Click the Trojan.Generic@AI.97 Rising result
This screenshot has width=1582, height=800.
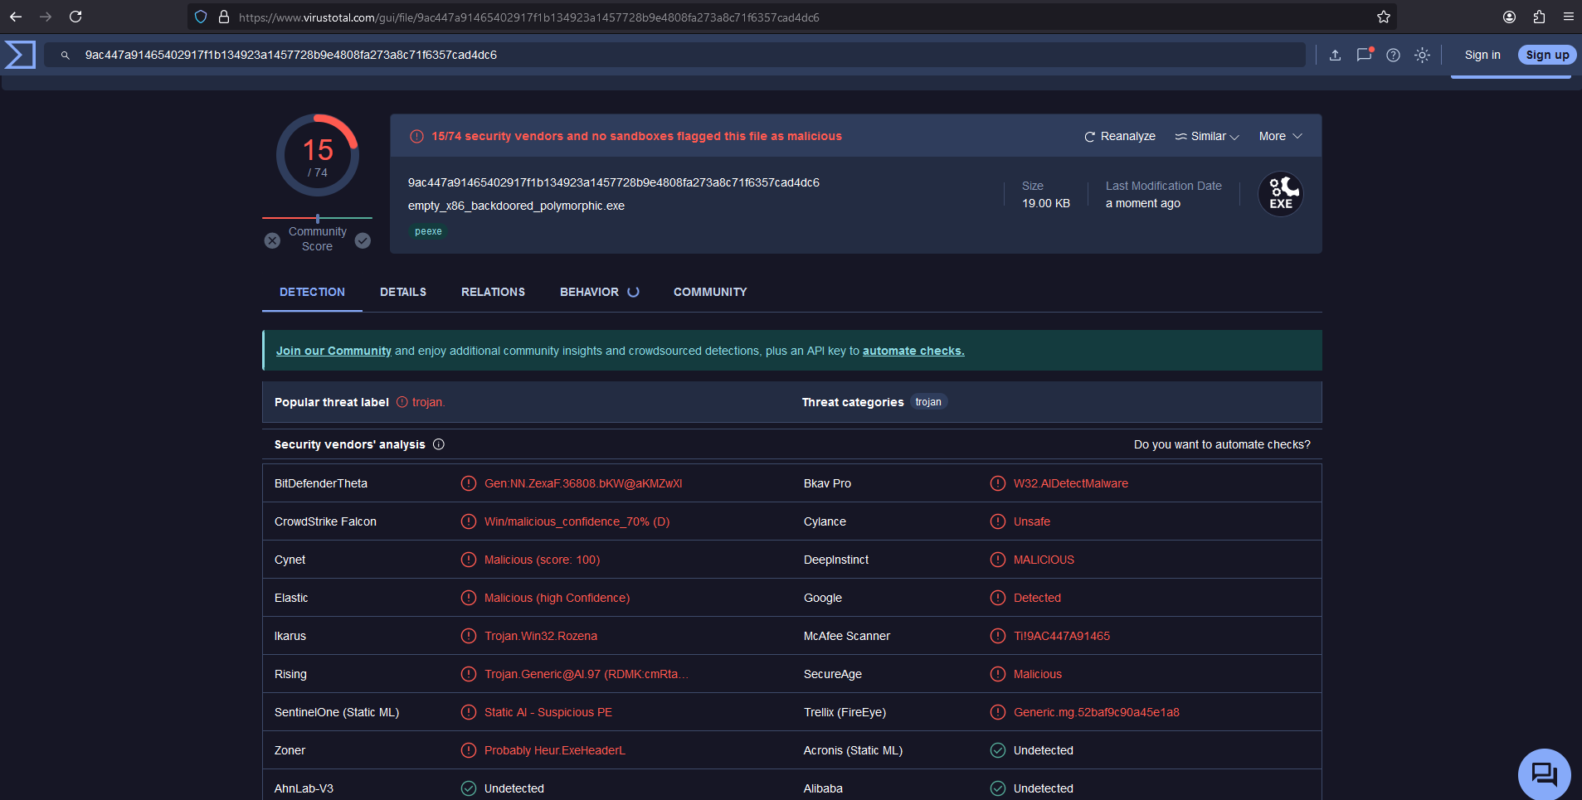[x=587, y=674]
